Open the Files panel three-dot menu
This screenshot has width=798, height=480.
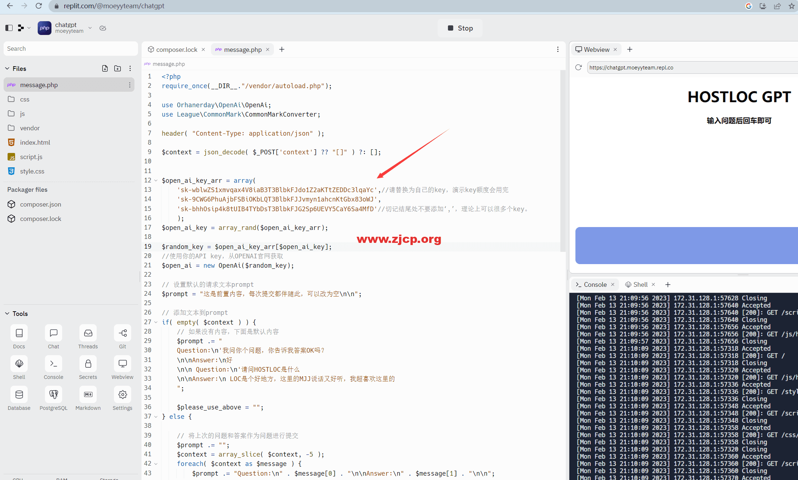[x=130, y=68]
